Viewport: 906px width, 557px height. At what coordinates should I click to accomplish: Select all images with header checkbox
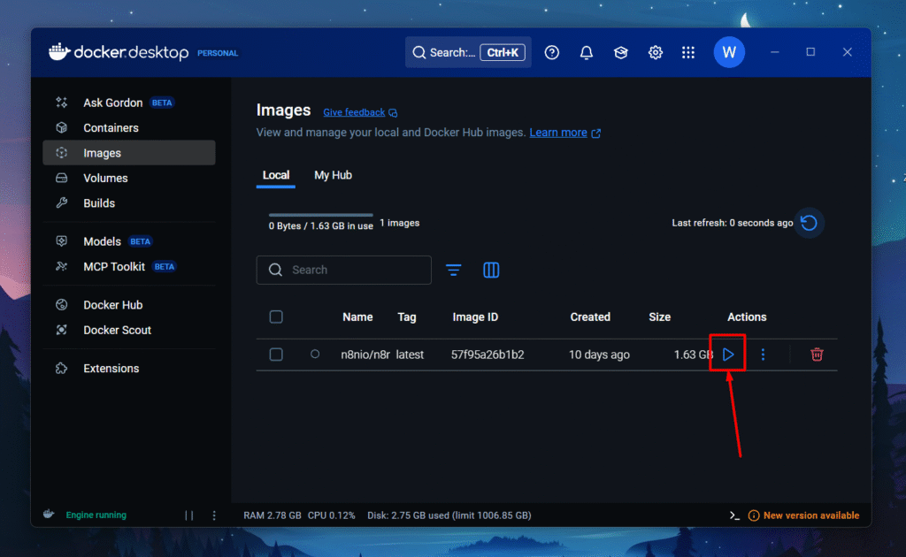coord(276,317)
